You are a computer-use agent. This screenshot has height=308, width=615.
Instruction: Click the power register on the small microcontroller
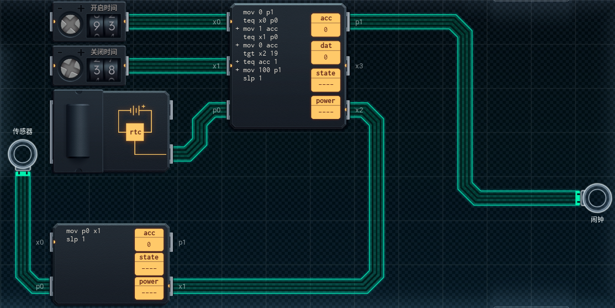point(149,288)
